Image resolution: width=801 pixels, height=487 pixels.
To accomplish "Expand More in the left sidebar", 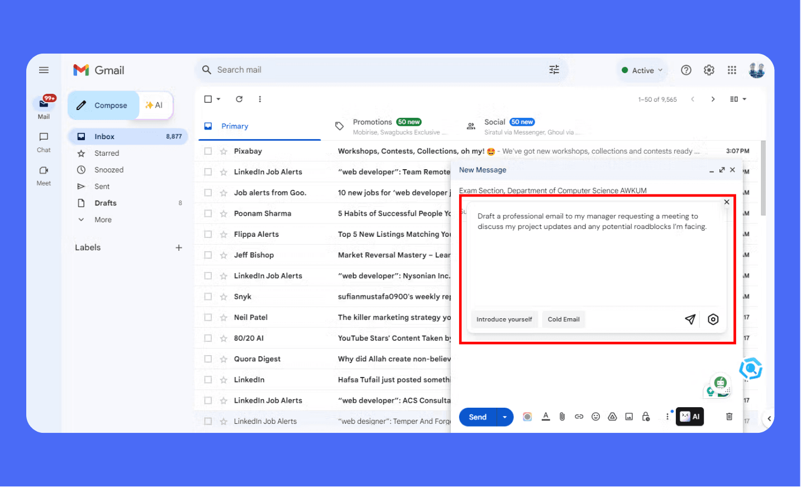I will [x=103, y=219].
